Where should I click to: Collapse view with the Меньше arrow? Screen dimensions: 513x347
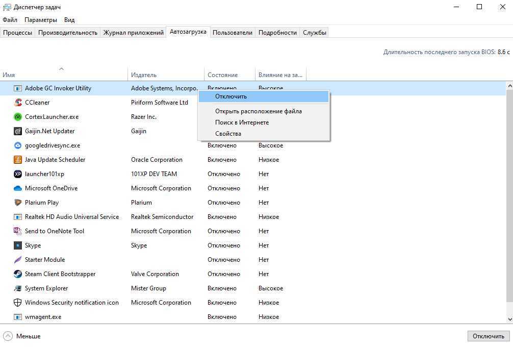coord(8,336)
